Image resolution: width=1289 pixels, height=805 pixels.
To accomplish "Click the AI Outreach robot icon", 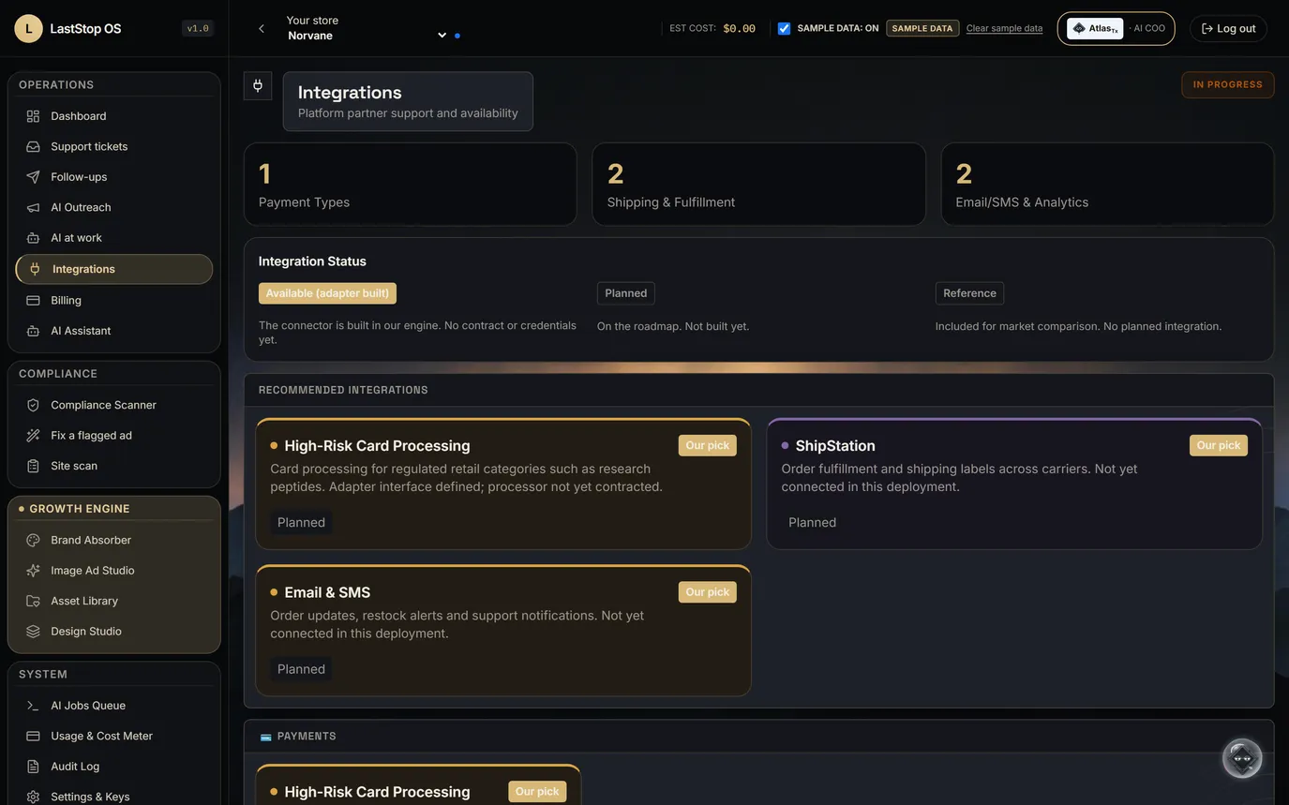I will coord(33,207).
